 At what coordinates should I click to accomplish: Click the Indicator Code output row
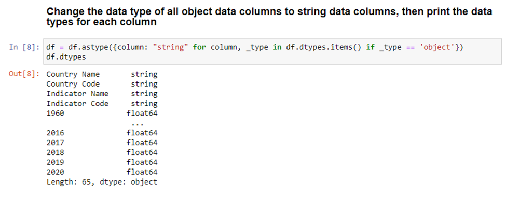(102, 104)
